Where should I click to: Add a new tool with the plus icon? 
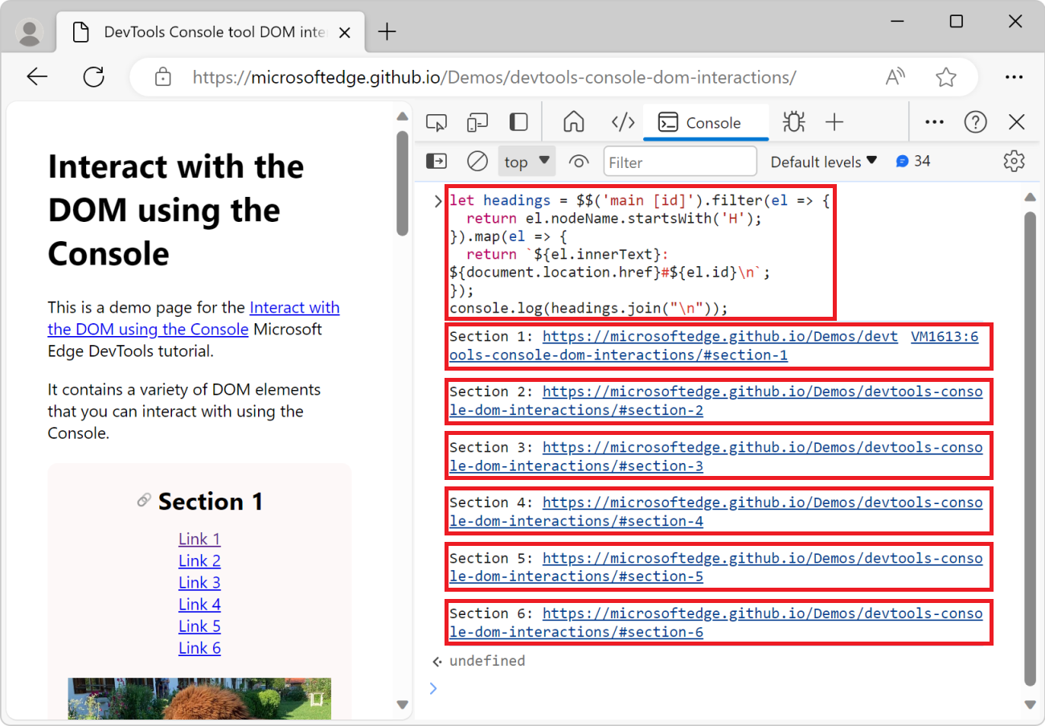[x=835, y=122]
